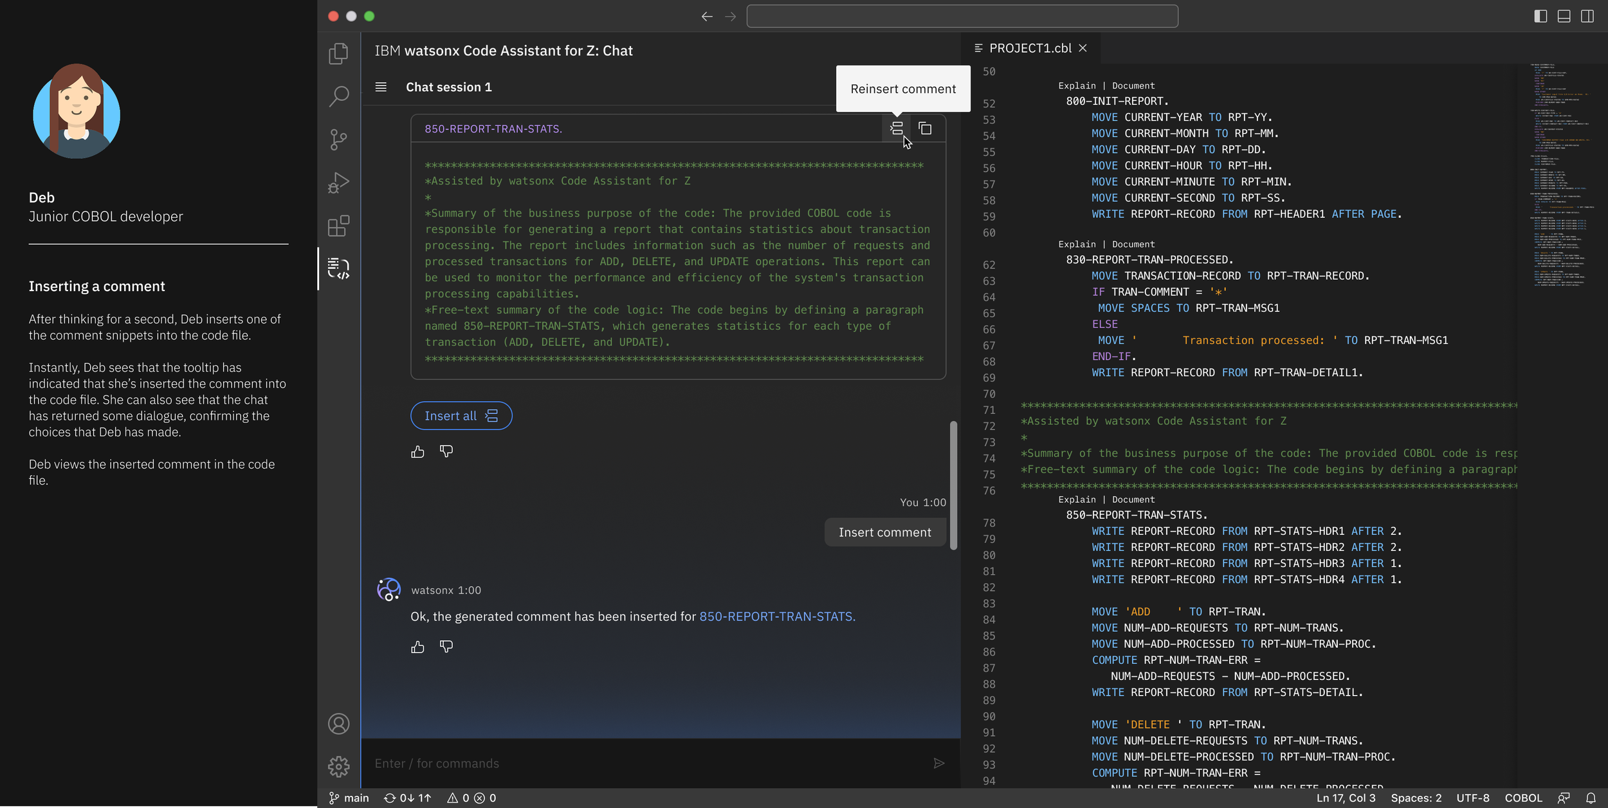
Task: Open chat sessions hamburger menu
Action: (x=381, y=87)
